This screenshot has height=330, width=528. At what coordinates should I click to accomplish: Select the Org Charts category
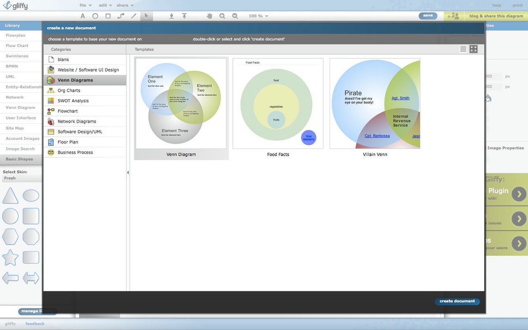pos(85,90)
